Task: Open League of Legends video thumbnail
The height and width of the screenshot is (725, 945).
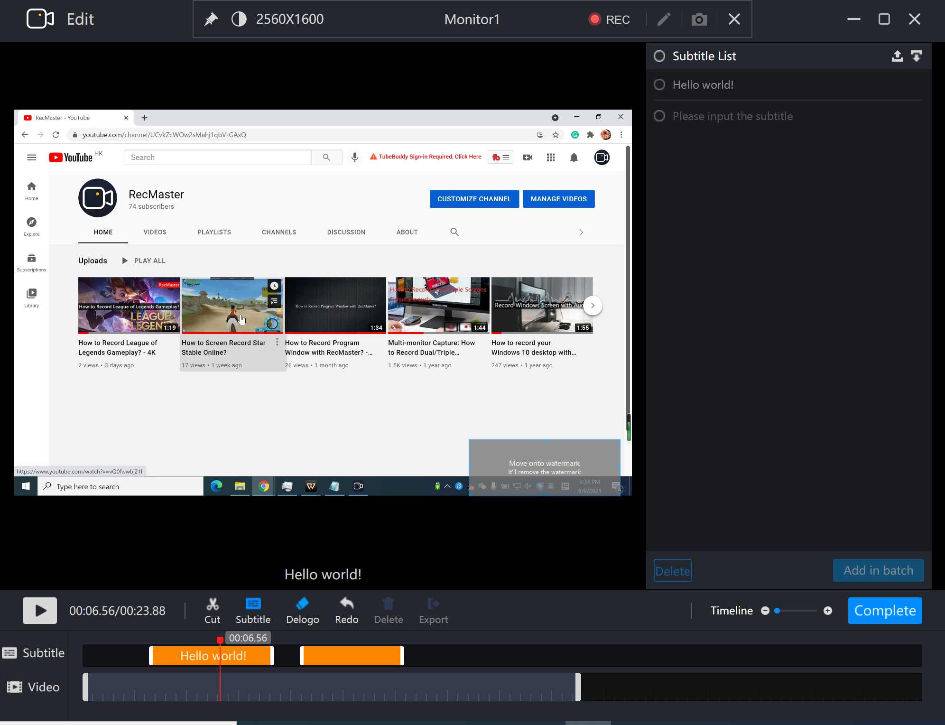Action: (x=129, y=305)
